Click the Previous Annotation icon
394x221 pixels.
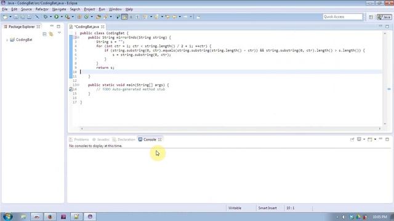pos(156,17)
